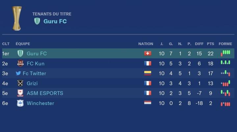
Task: Click the FORME column header
Action: (x=225, y=44)
